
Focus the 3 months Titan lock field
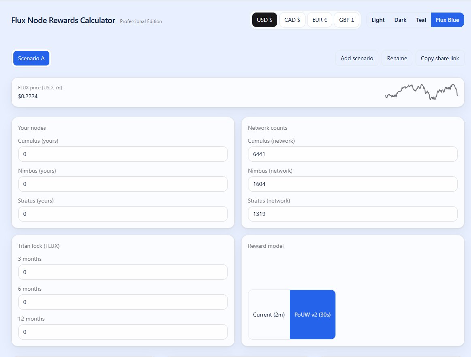(123, 272)
